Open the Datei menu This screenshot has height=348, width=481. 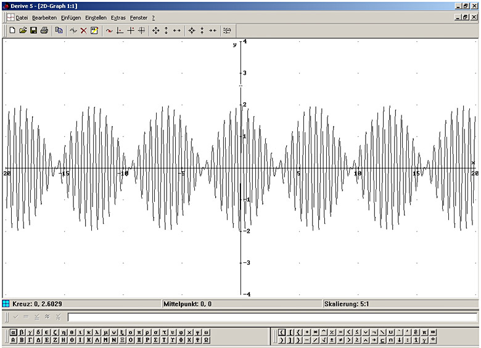22,18
